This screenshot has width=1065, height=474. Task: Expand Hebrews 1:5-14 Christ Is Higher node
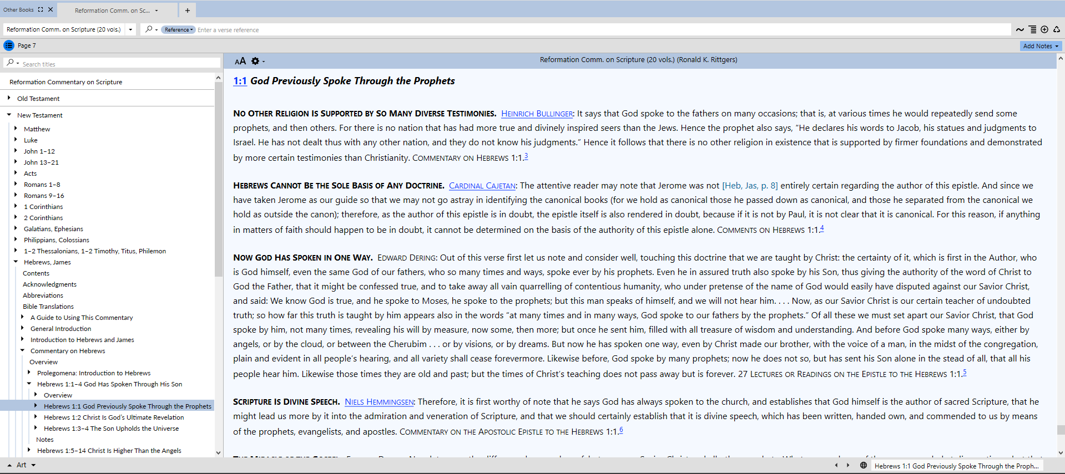(x=29, y=450)
